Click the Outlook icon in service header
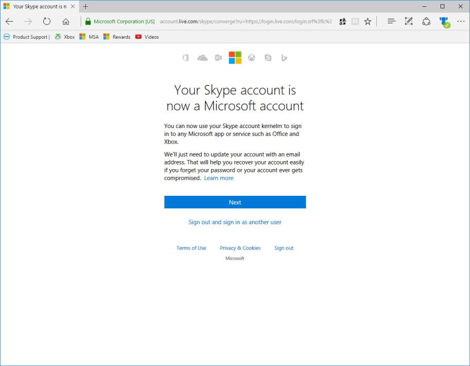 point(218,57)
